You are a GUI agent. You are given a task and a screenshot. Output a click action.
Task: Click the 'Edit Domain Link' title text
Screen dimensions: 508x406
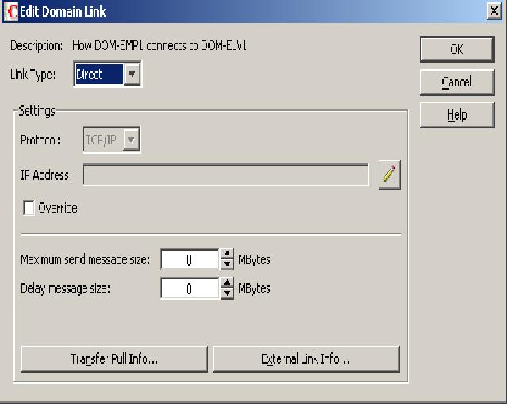point(63,12)
